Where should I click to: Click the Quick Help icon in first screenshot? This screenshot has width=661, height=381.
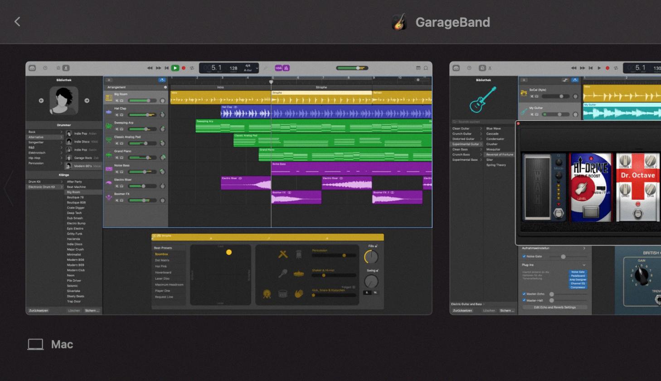click(x=45, y=68)
